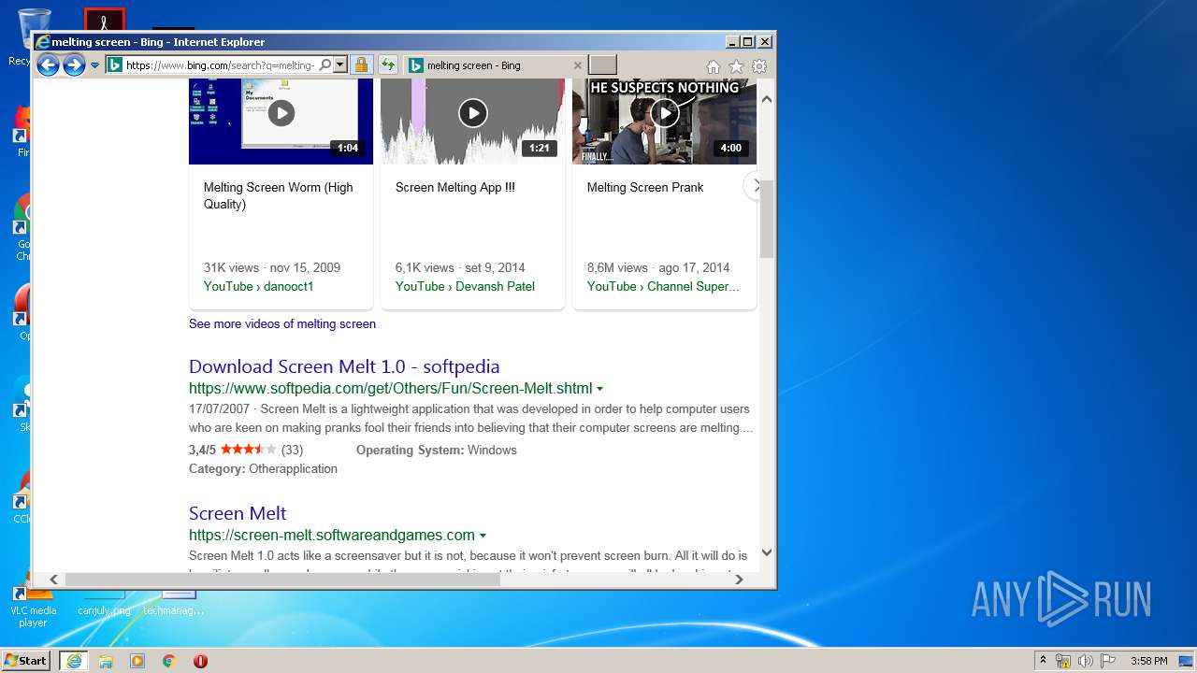This screenshot has height=673, width=1197.
Task: Click 'See more videos of melting screen'
Action: [x=282, y=323]
